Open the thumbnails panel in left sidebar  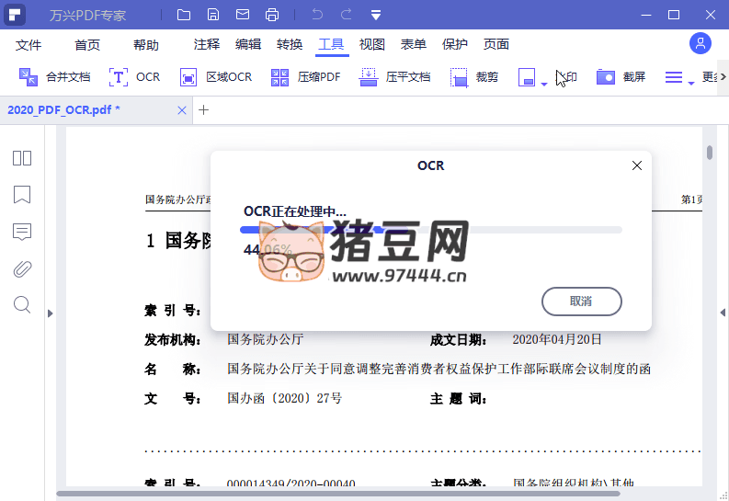(x=22, y=158)
